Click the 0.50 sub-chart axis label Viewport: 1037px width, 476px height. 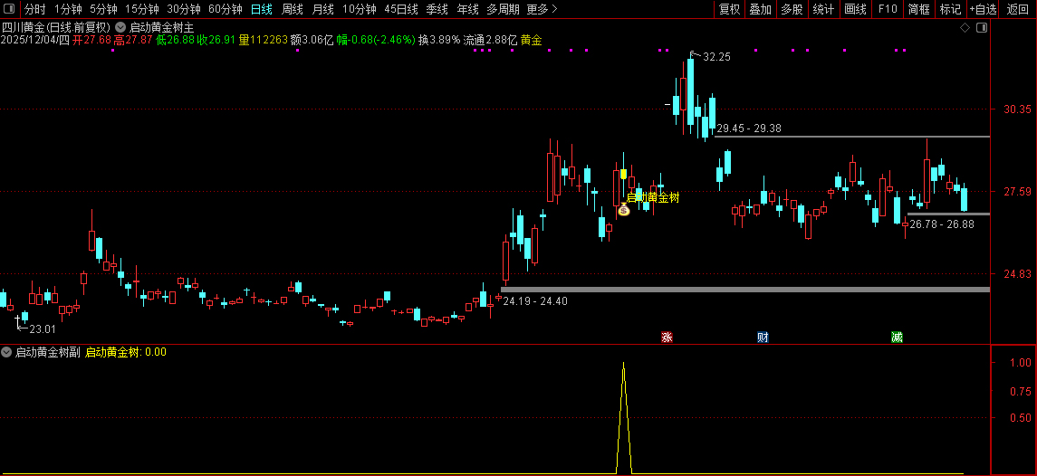click(x=1021, y=418)
